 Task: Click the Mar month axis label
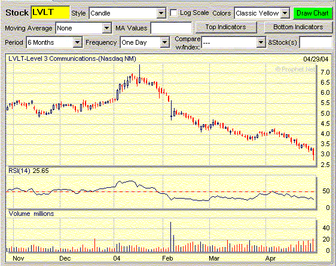[214, 258]
